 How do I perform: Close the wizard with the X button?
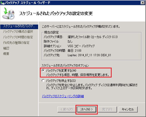coord(143,3)
